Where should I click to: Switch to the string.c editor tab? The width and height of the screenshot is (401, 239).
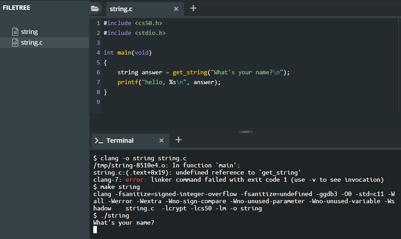coord(121,9)
